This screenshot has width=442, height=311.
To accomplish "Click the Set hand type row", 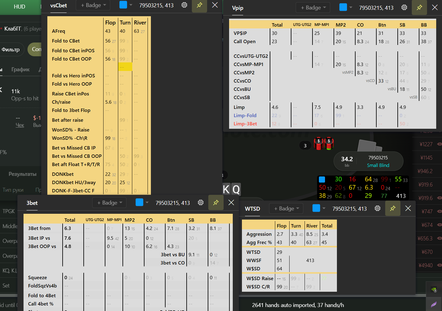I will point(6,285).
